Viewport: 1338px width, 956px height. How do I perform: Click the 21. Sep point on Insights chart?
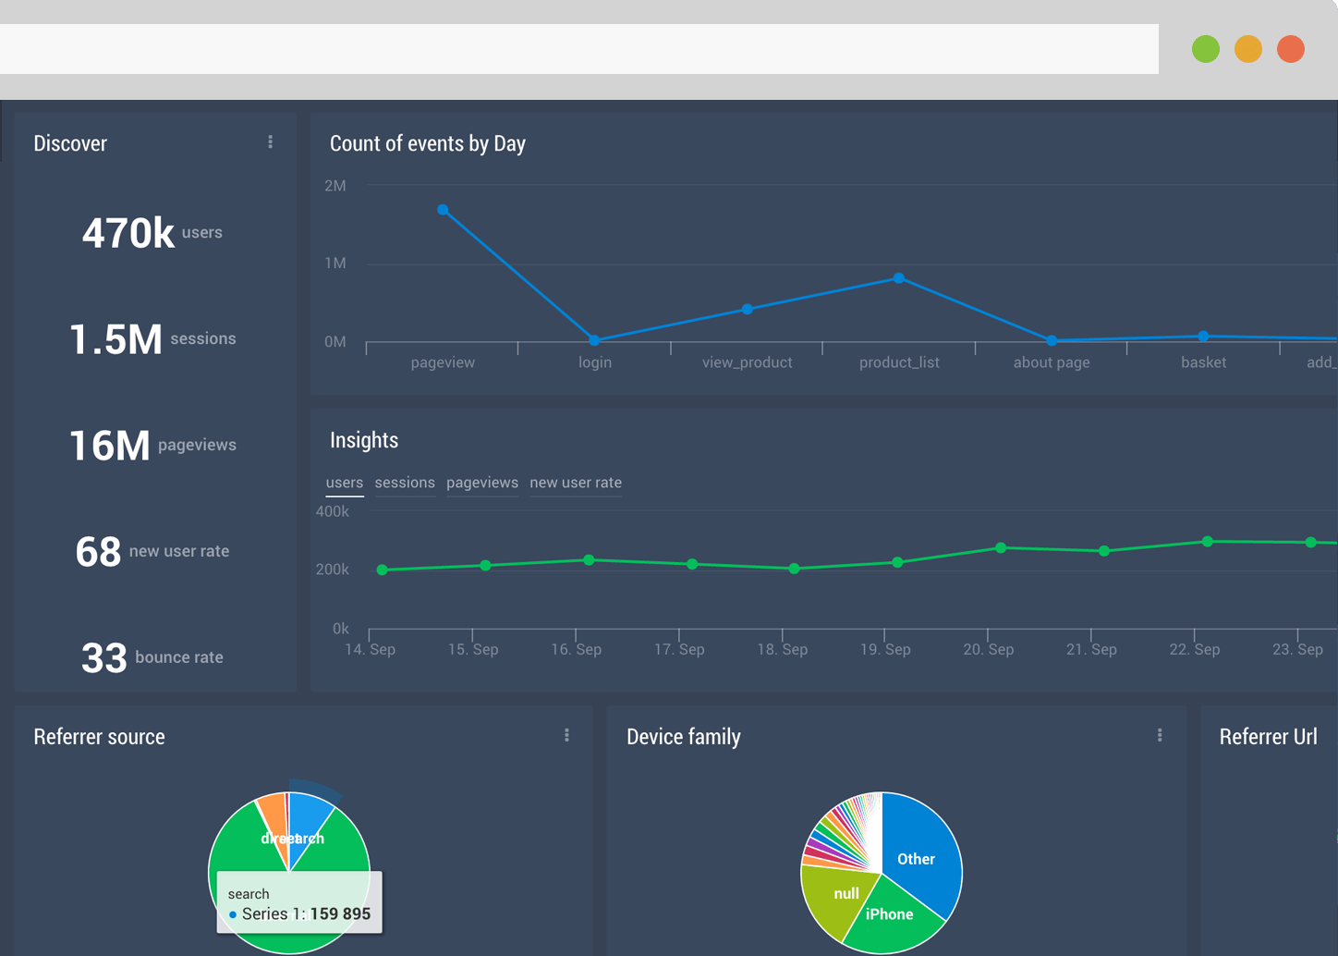tap(1104, 551)
